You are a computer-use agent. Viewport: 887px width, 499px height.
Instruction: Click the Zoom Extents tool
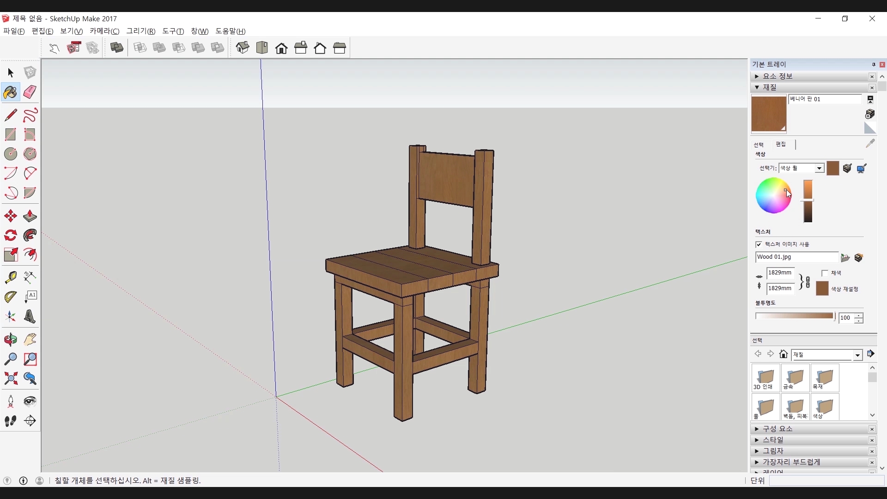(11, 378)
